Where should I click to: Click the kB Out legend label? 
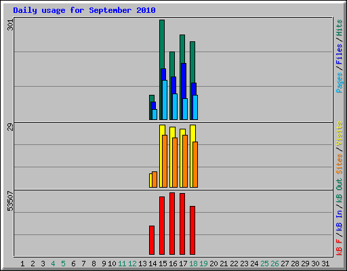(340, 191)
